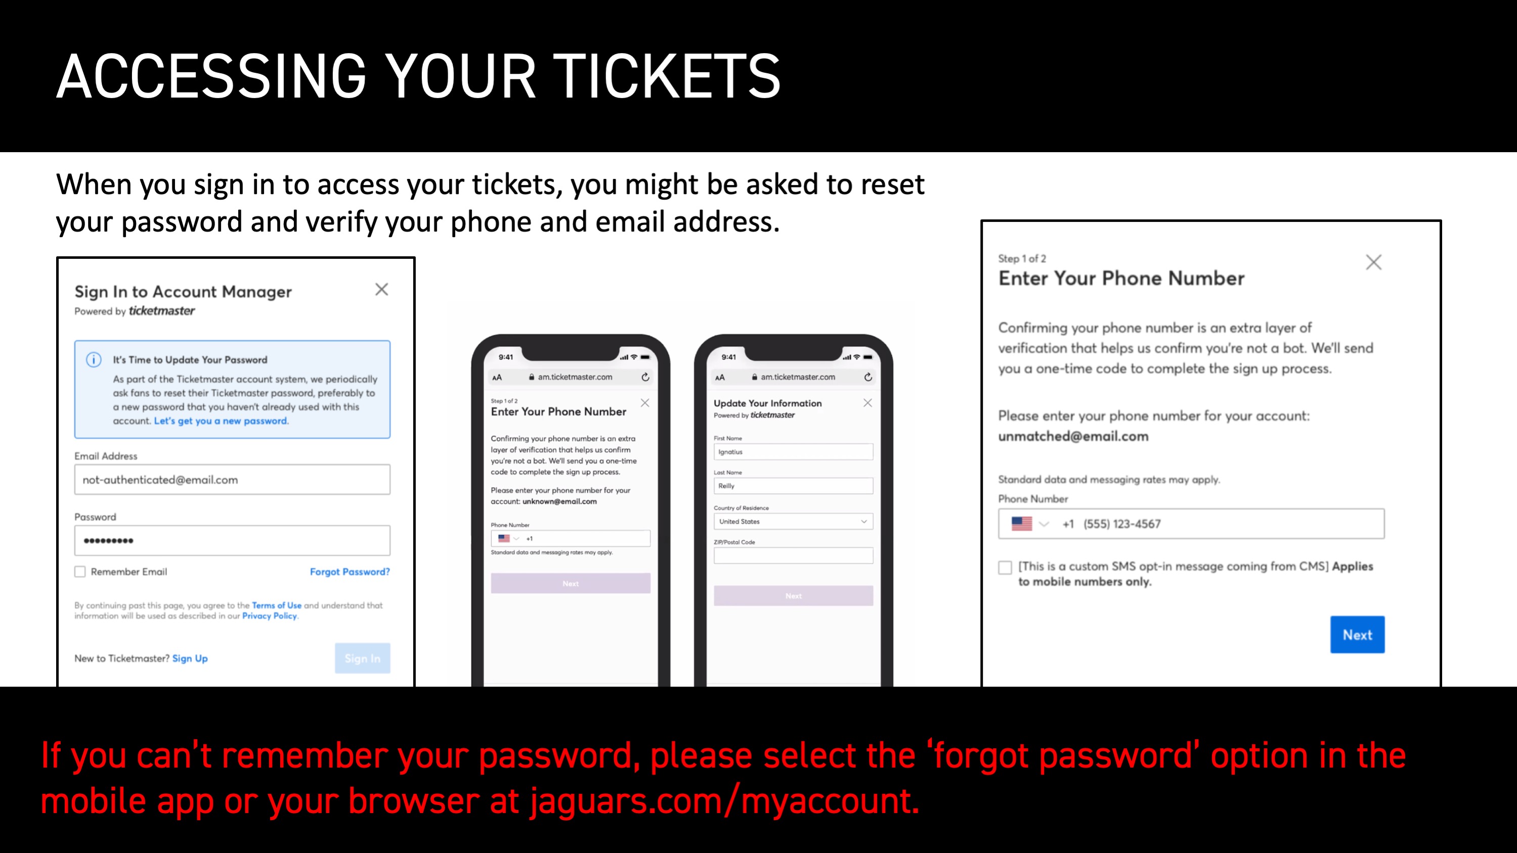Click the Email Address input field
Screen dimensions: 1517x853
232,480
